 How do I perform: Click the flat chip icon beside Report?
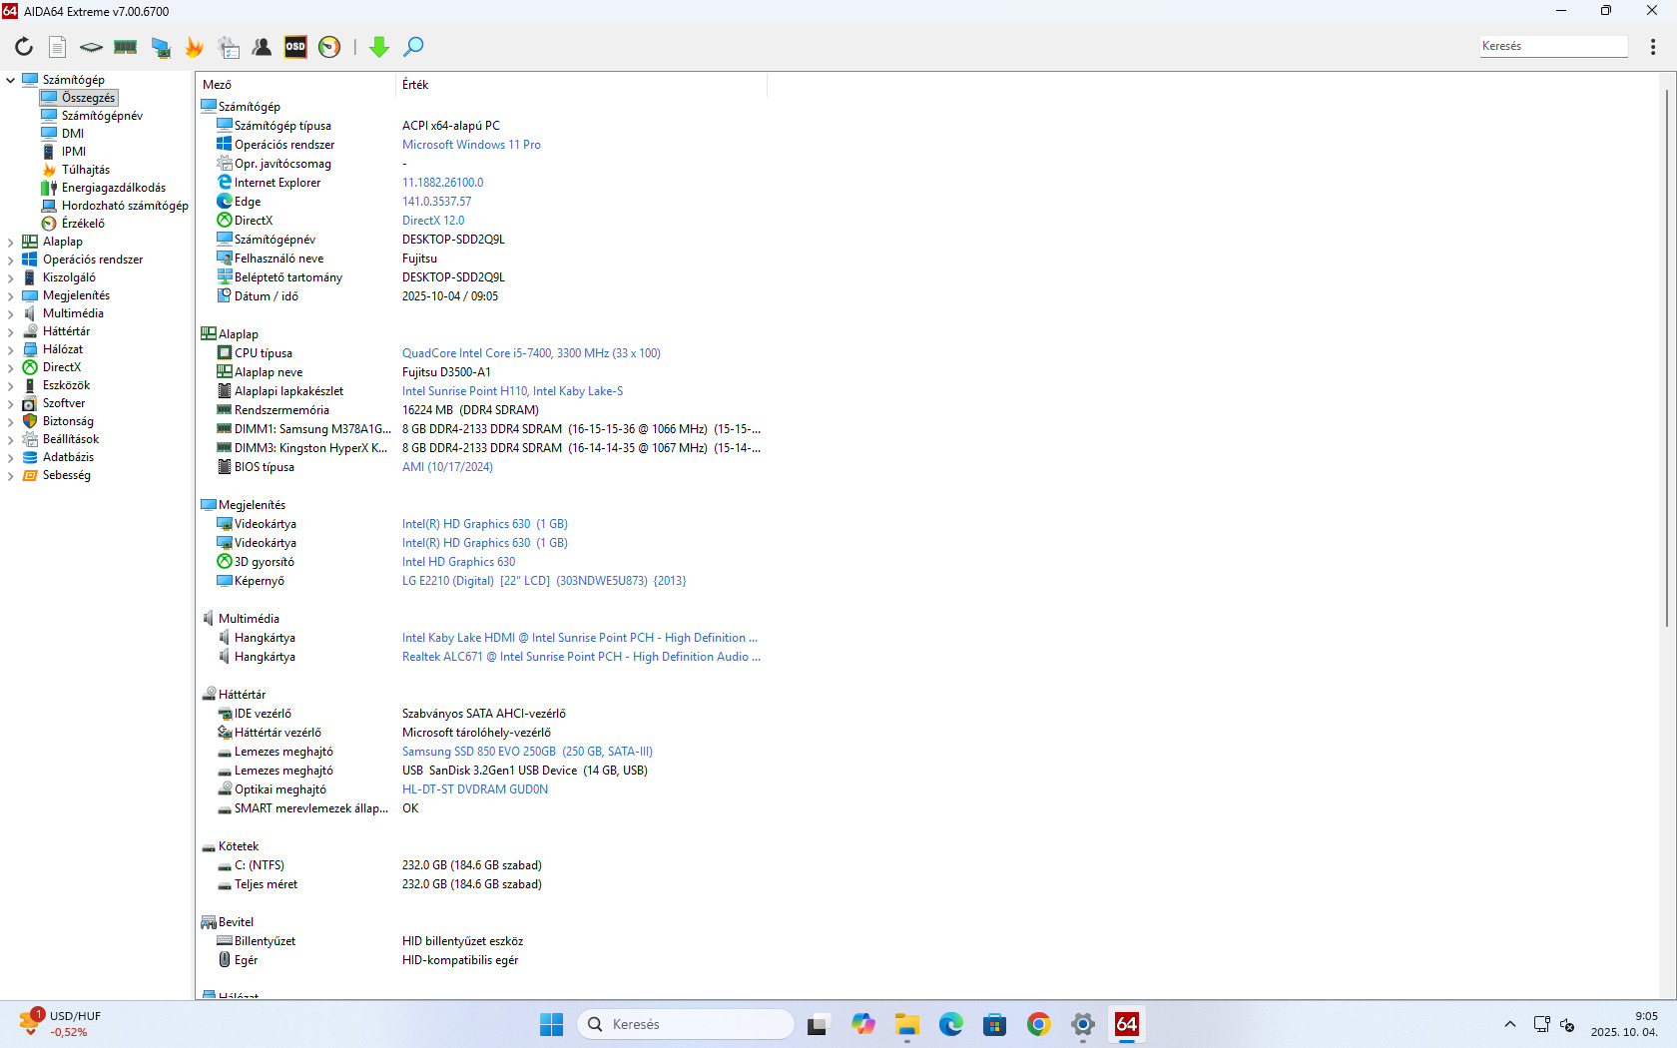92,47
